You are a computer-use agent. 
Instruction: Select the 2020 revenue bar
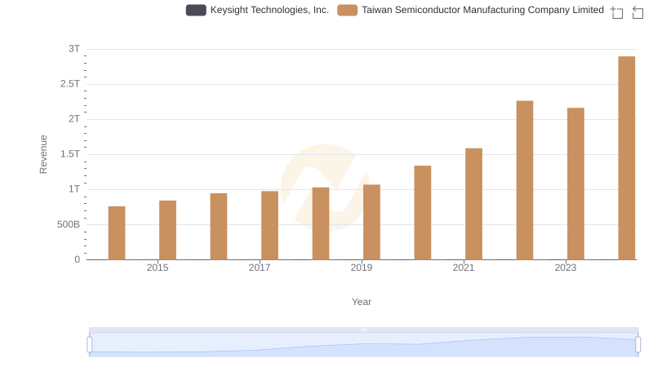click(423, 213)
